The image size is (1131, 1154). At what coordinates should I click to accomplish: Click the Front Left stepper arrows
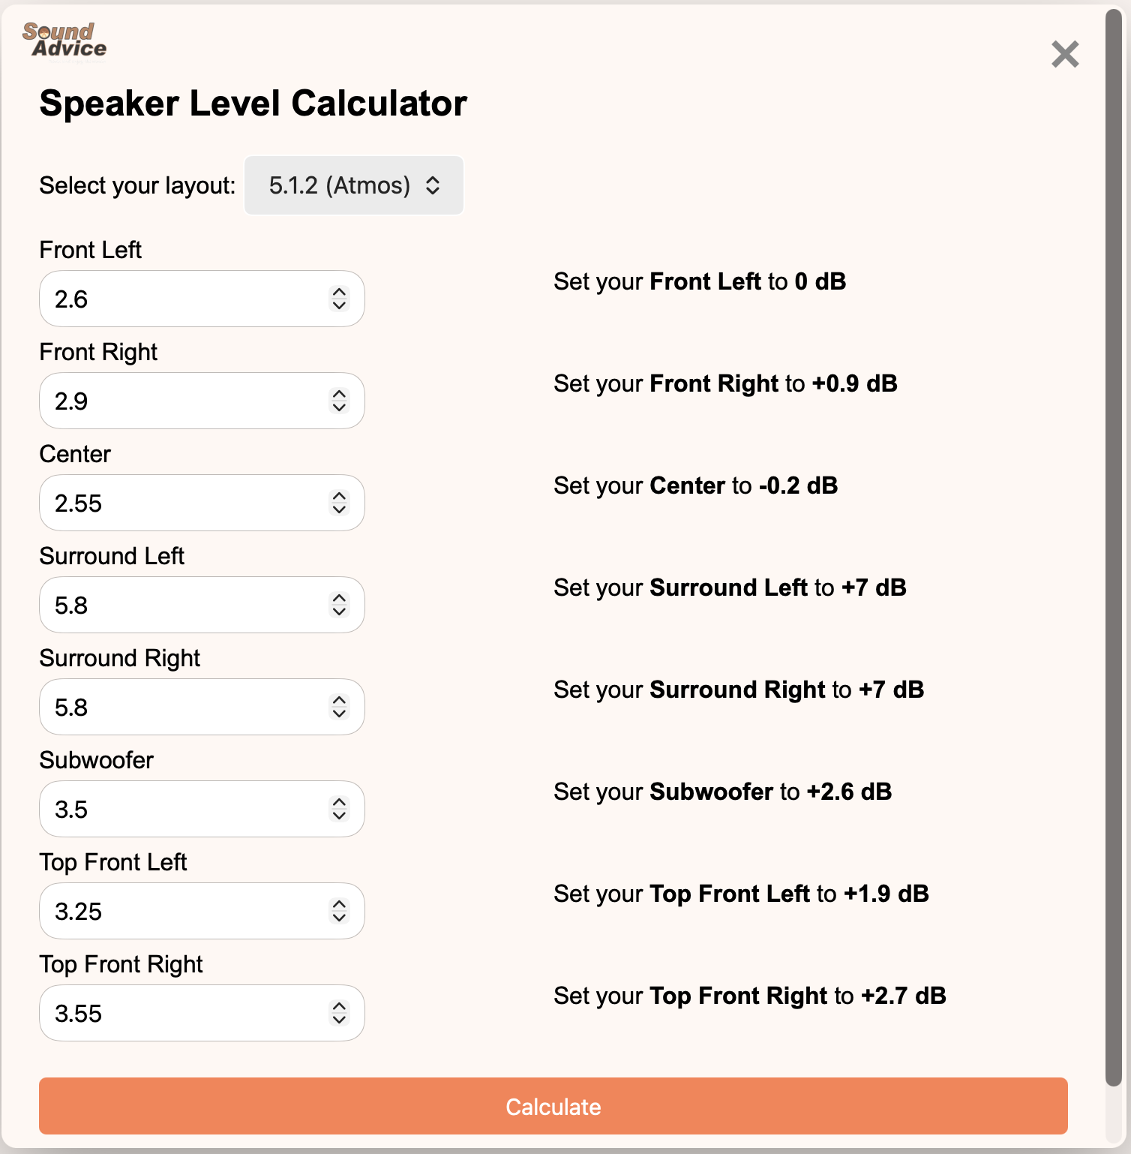point(340,299)
